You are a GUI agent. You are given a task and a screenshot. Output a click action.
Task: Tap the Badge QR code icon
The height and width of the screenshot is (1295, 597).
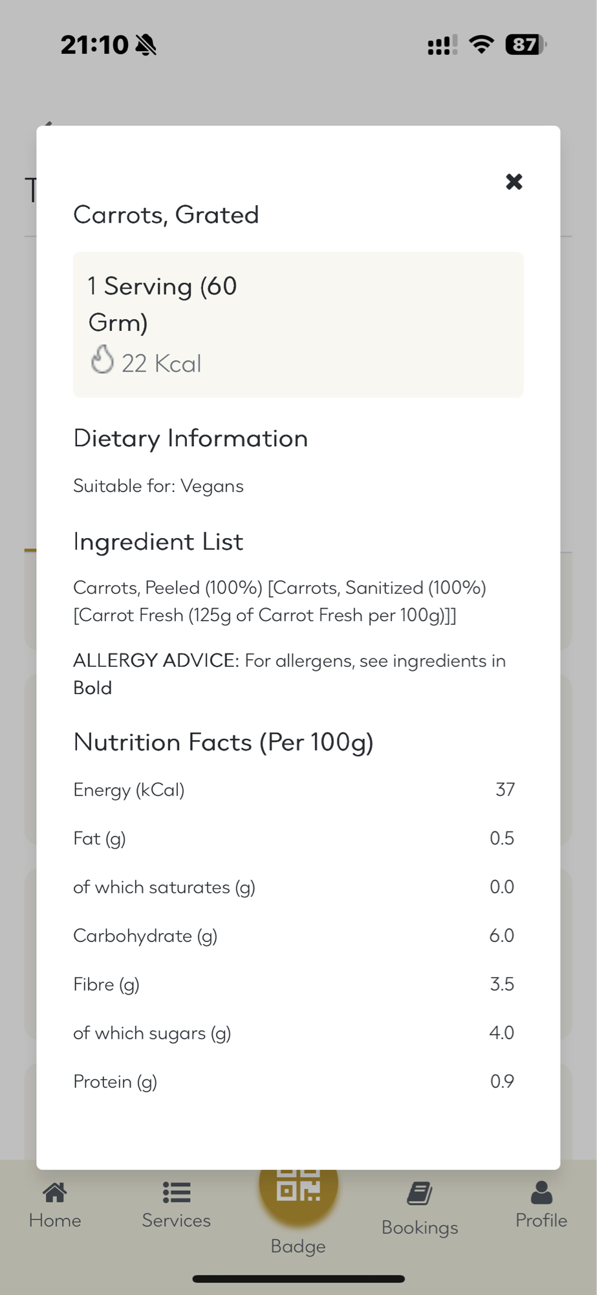pos(298,1189)
